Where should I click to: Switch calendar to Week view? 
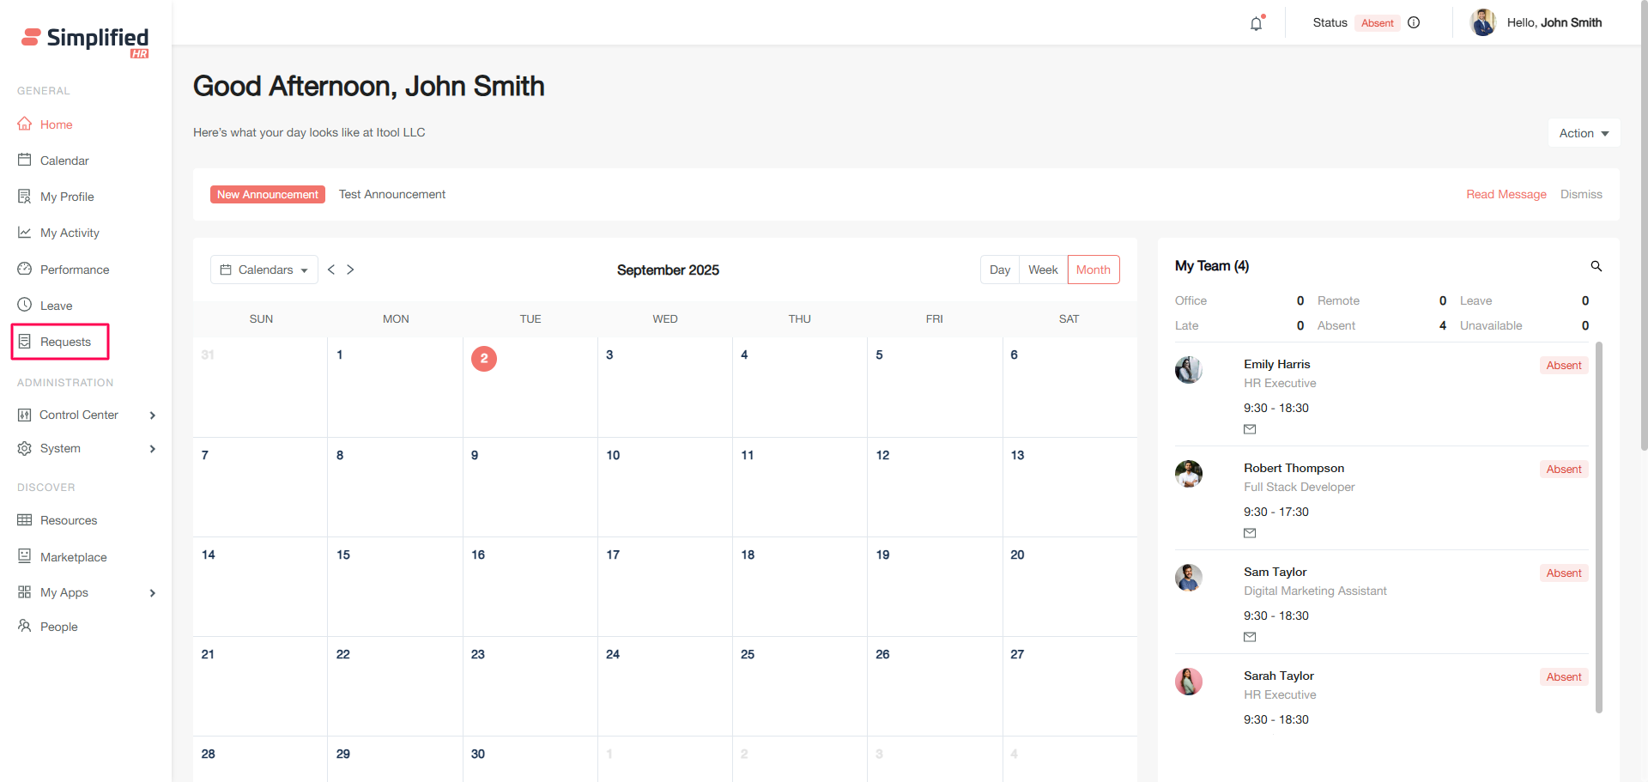[1043, 270]
